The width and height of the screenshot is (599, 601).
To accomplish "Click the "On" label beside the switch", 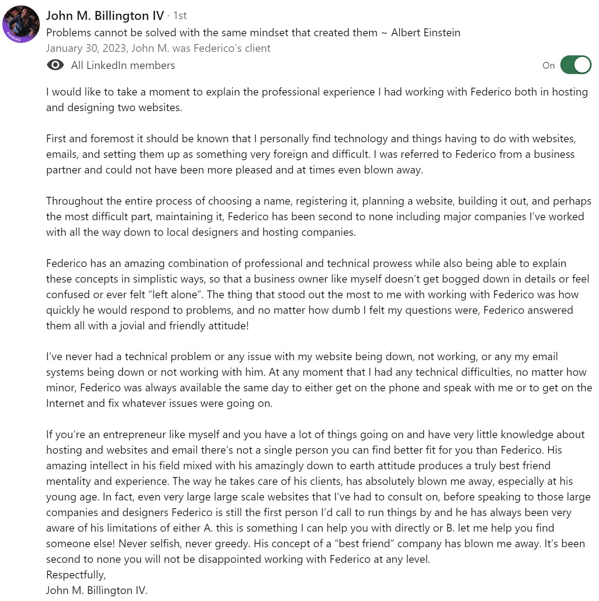I will [548, 65].
